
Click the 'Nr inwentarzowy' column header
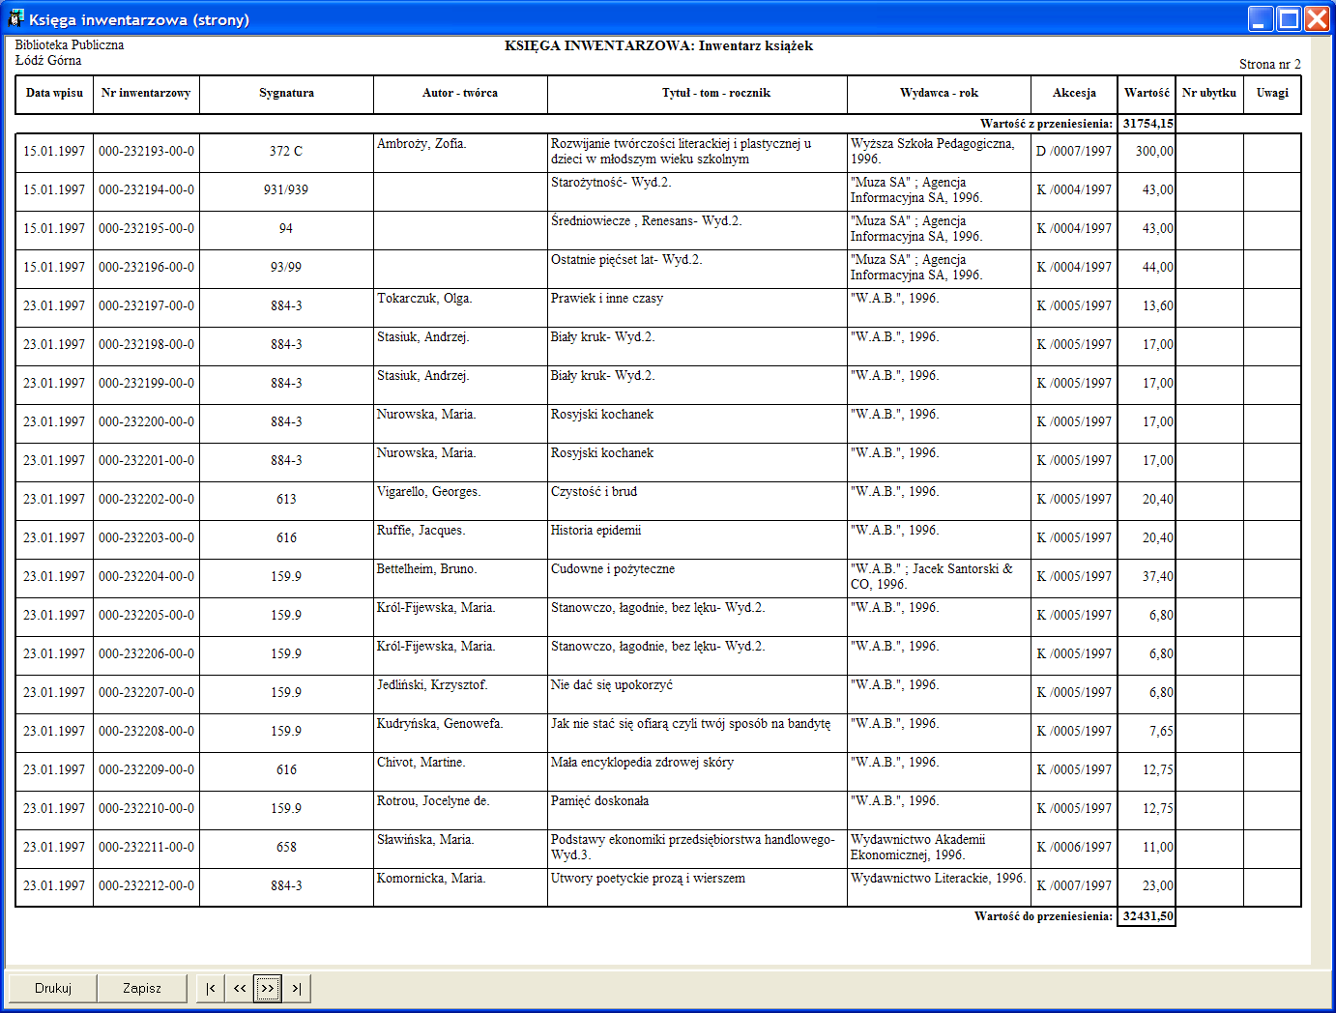(146, 94)
